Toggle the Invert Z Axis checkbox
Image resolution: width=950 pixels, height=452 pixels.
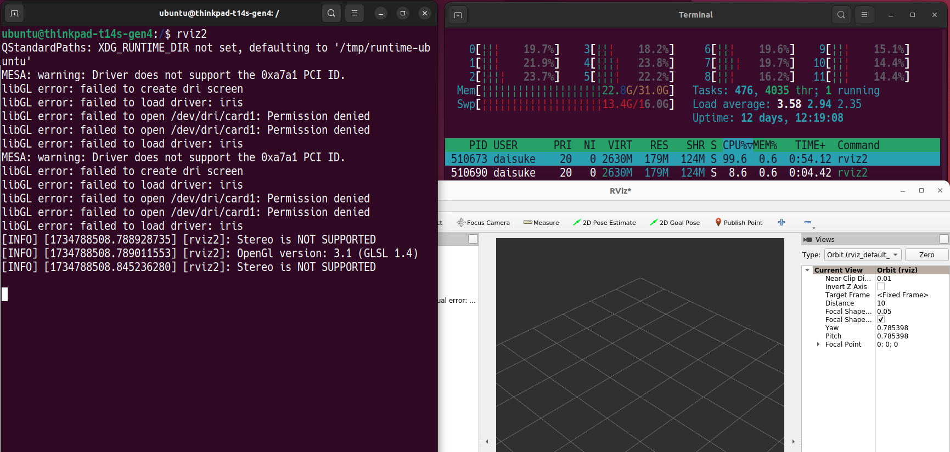pos(881,286)
